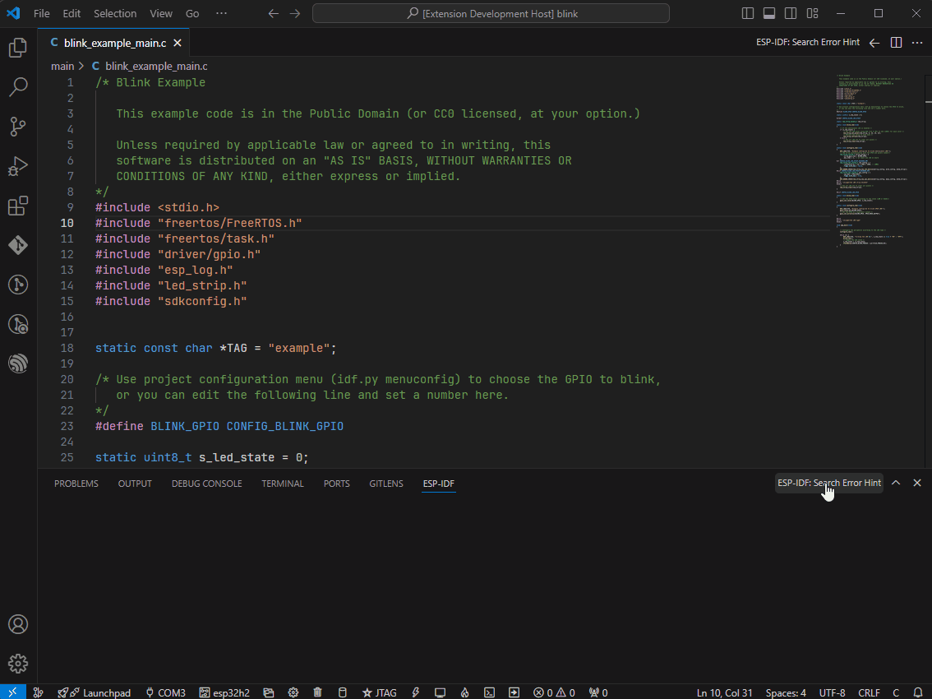Select JTAG via the star status icon
932x699 pixels.
pyautogui.click(x=379, y=692)
